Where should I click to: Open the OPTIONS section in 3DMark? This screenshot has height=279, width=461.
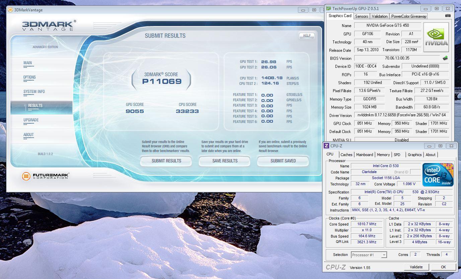[29, 77]
